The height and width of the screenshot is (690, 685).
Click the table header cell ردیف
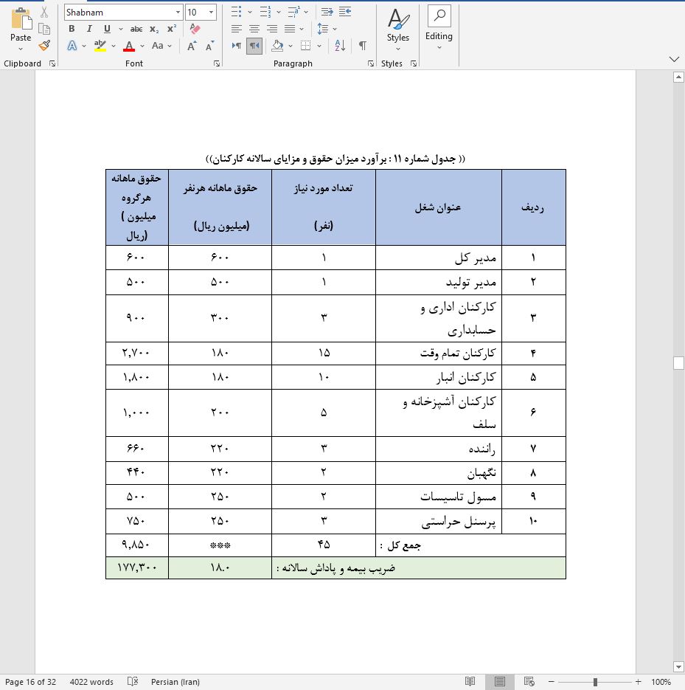point(533,207)
